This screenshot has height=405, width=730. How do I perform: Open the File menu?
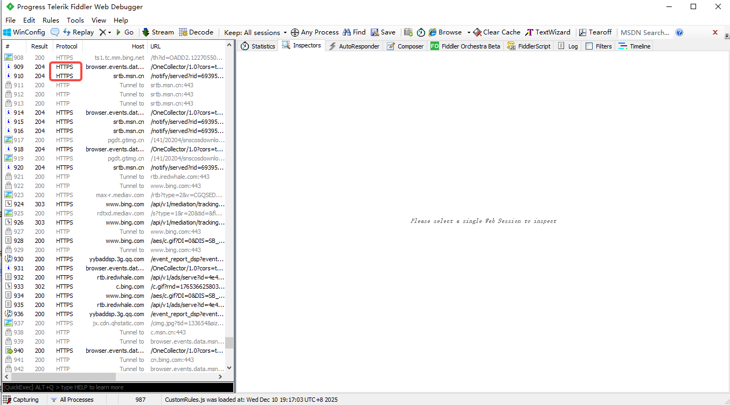(10, 20)
